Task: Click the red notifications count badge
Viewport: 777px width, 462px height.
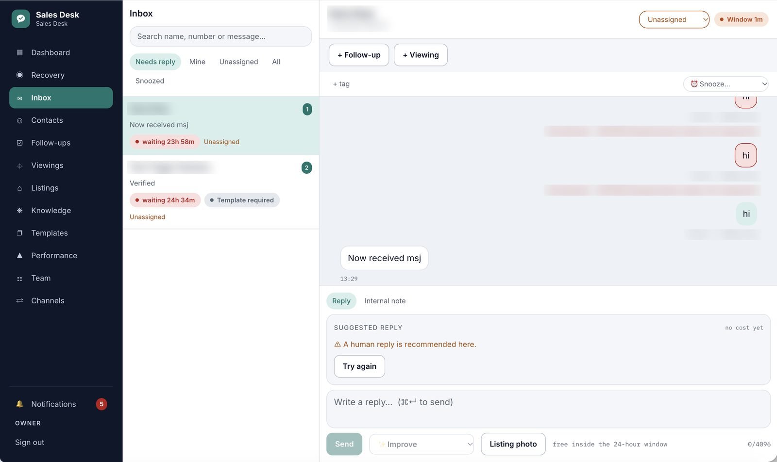Action: pos(101,404)
